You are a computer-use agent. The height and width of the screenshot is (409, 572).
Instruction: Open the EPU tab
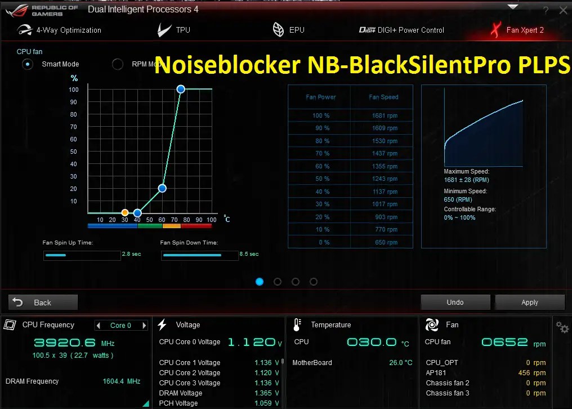(x=289, y=30)
